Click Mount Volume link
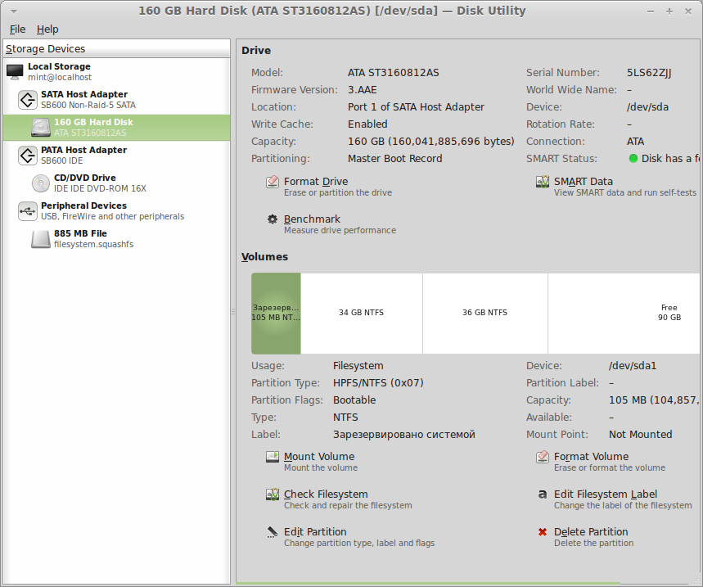 pos(319,457)
